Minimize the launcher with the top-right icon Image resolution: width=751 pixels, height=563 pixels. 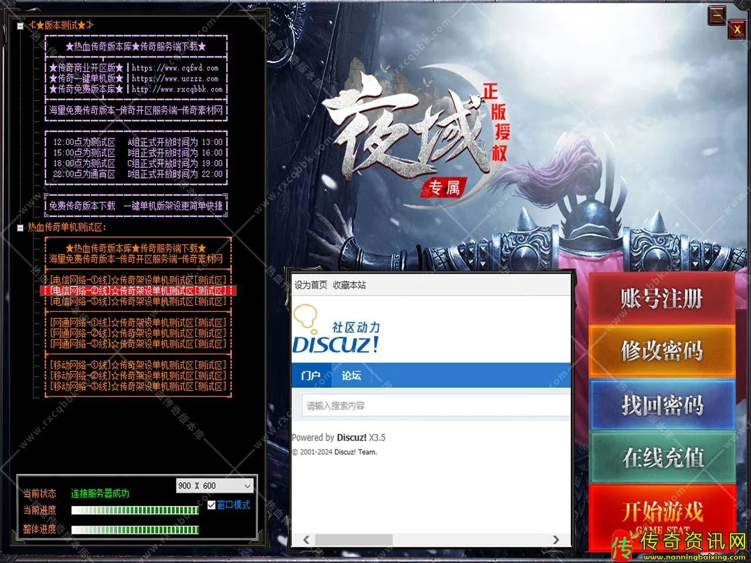tap(717, 15)
